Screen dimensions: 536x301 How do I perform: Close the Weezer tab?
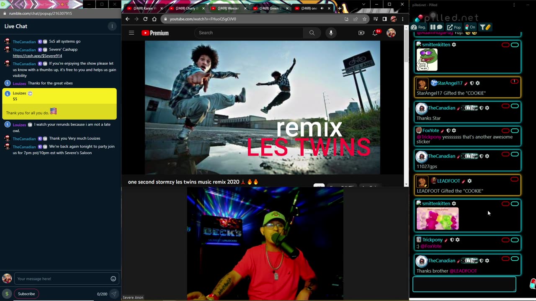pos(245,8)
